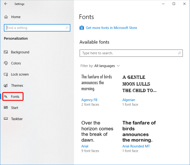Open the Agency FB font details

point(89,100)
